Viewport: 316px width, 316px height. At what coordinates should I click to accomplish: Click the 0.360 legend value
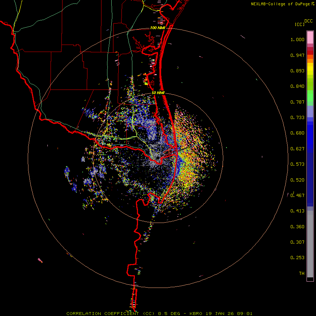coord(297,227)
